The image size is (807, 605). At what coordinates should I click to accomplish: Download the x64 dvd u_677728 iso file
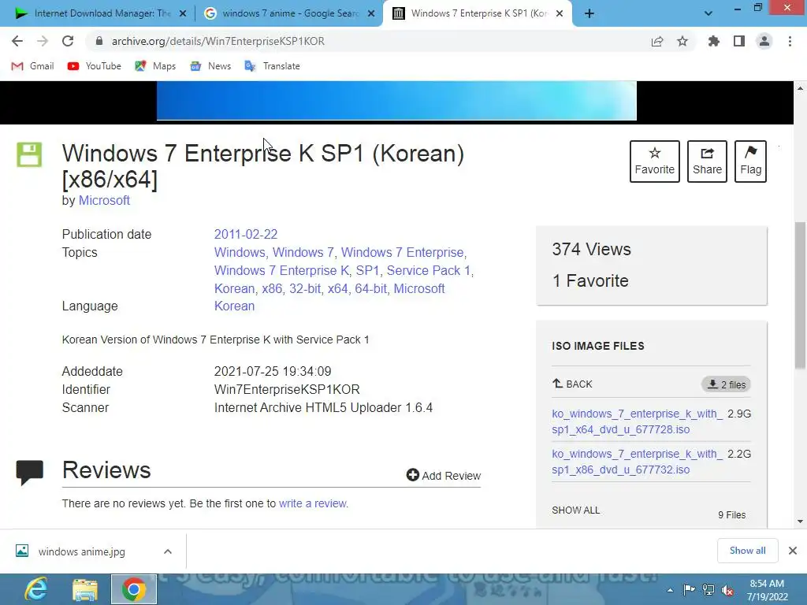point(637,421)
